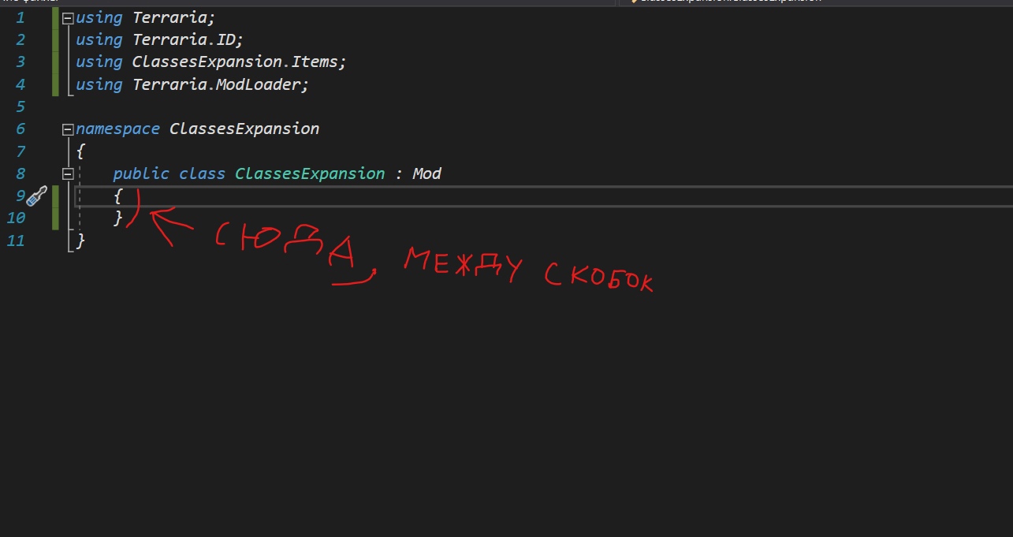Image resolution: width=1013 pixels, height=537 pixels.
Task: Click the closing brace on line 10
Action: 118,218
